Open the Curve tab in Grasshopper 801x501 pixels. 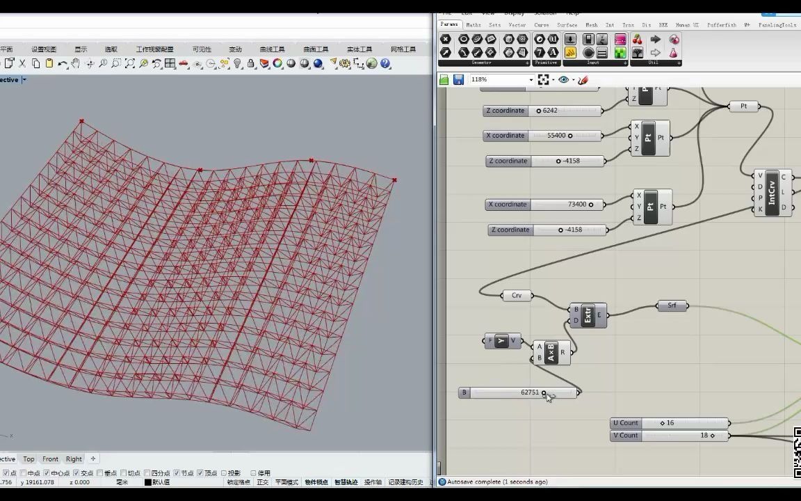point(541,24)
